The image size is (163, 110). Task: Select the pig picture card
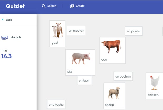80,62
